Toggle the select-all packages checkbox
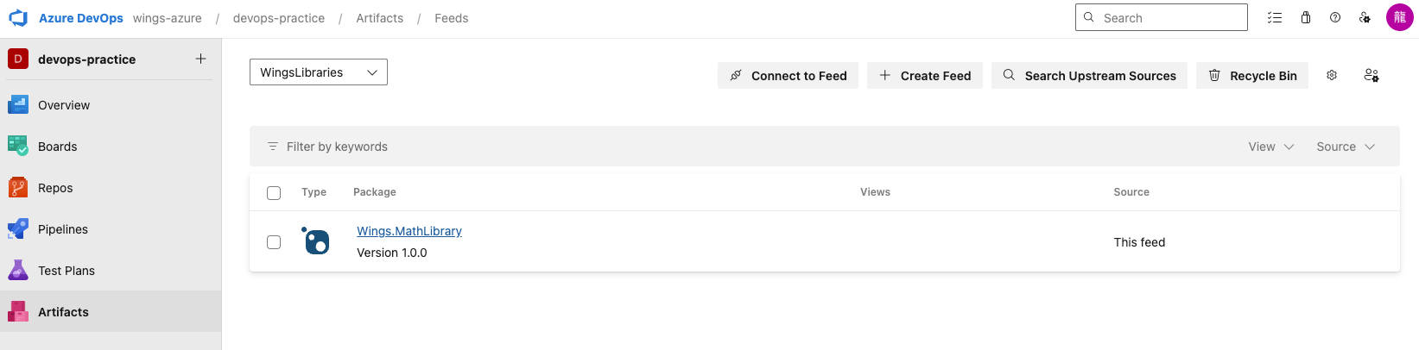Image resolution: width=1419 pixels, height=350 pixels. pyautogui.click(x=274, y=192)
